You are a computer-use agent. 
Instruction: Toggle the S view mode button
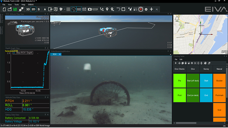39,9
